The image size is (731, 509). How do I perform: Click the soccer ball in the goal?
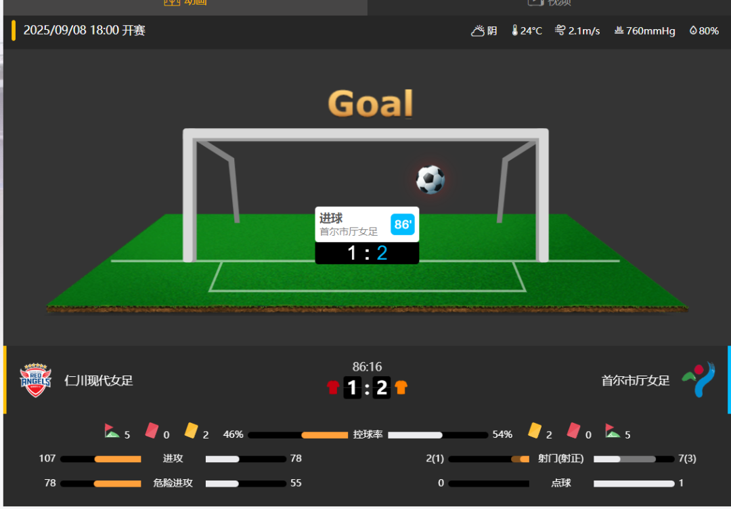[x=430, y=180]
